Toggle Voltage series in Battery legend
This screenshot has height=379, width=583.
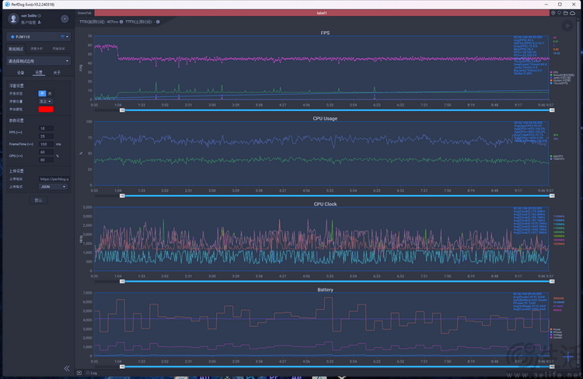click(x=557, y=335)
